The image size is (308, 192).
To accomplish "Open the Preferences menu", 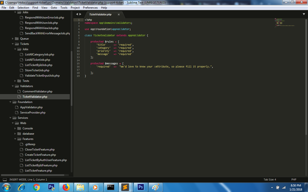I will pyautogui.click(x=90, y=8).
